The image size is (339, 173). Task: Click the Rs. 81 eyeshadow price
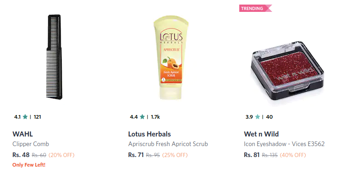pyautogui.click(x=252, y=155)
